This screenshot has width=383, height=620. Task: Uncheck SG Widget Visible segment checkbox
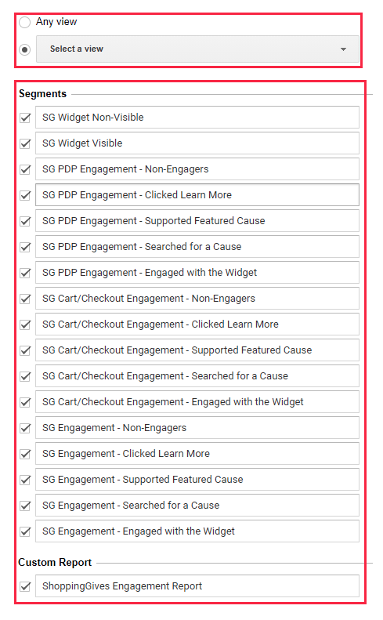[x=25, y=143]
